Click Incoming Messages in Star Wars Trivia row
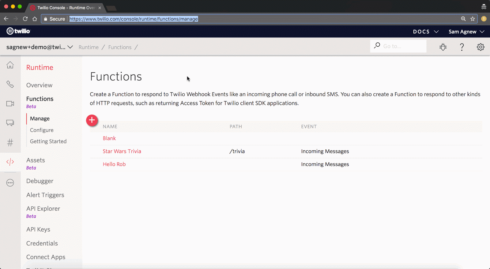The image size is (490, 269). (x=325, y=151)
